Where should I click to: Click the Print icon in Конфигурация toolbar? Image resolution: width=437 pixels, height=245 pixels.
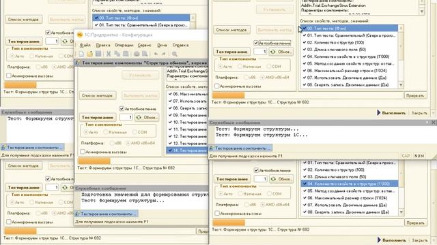tap(137, 54)
